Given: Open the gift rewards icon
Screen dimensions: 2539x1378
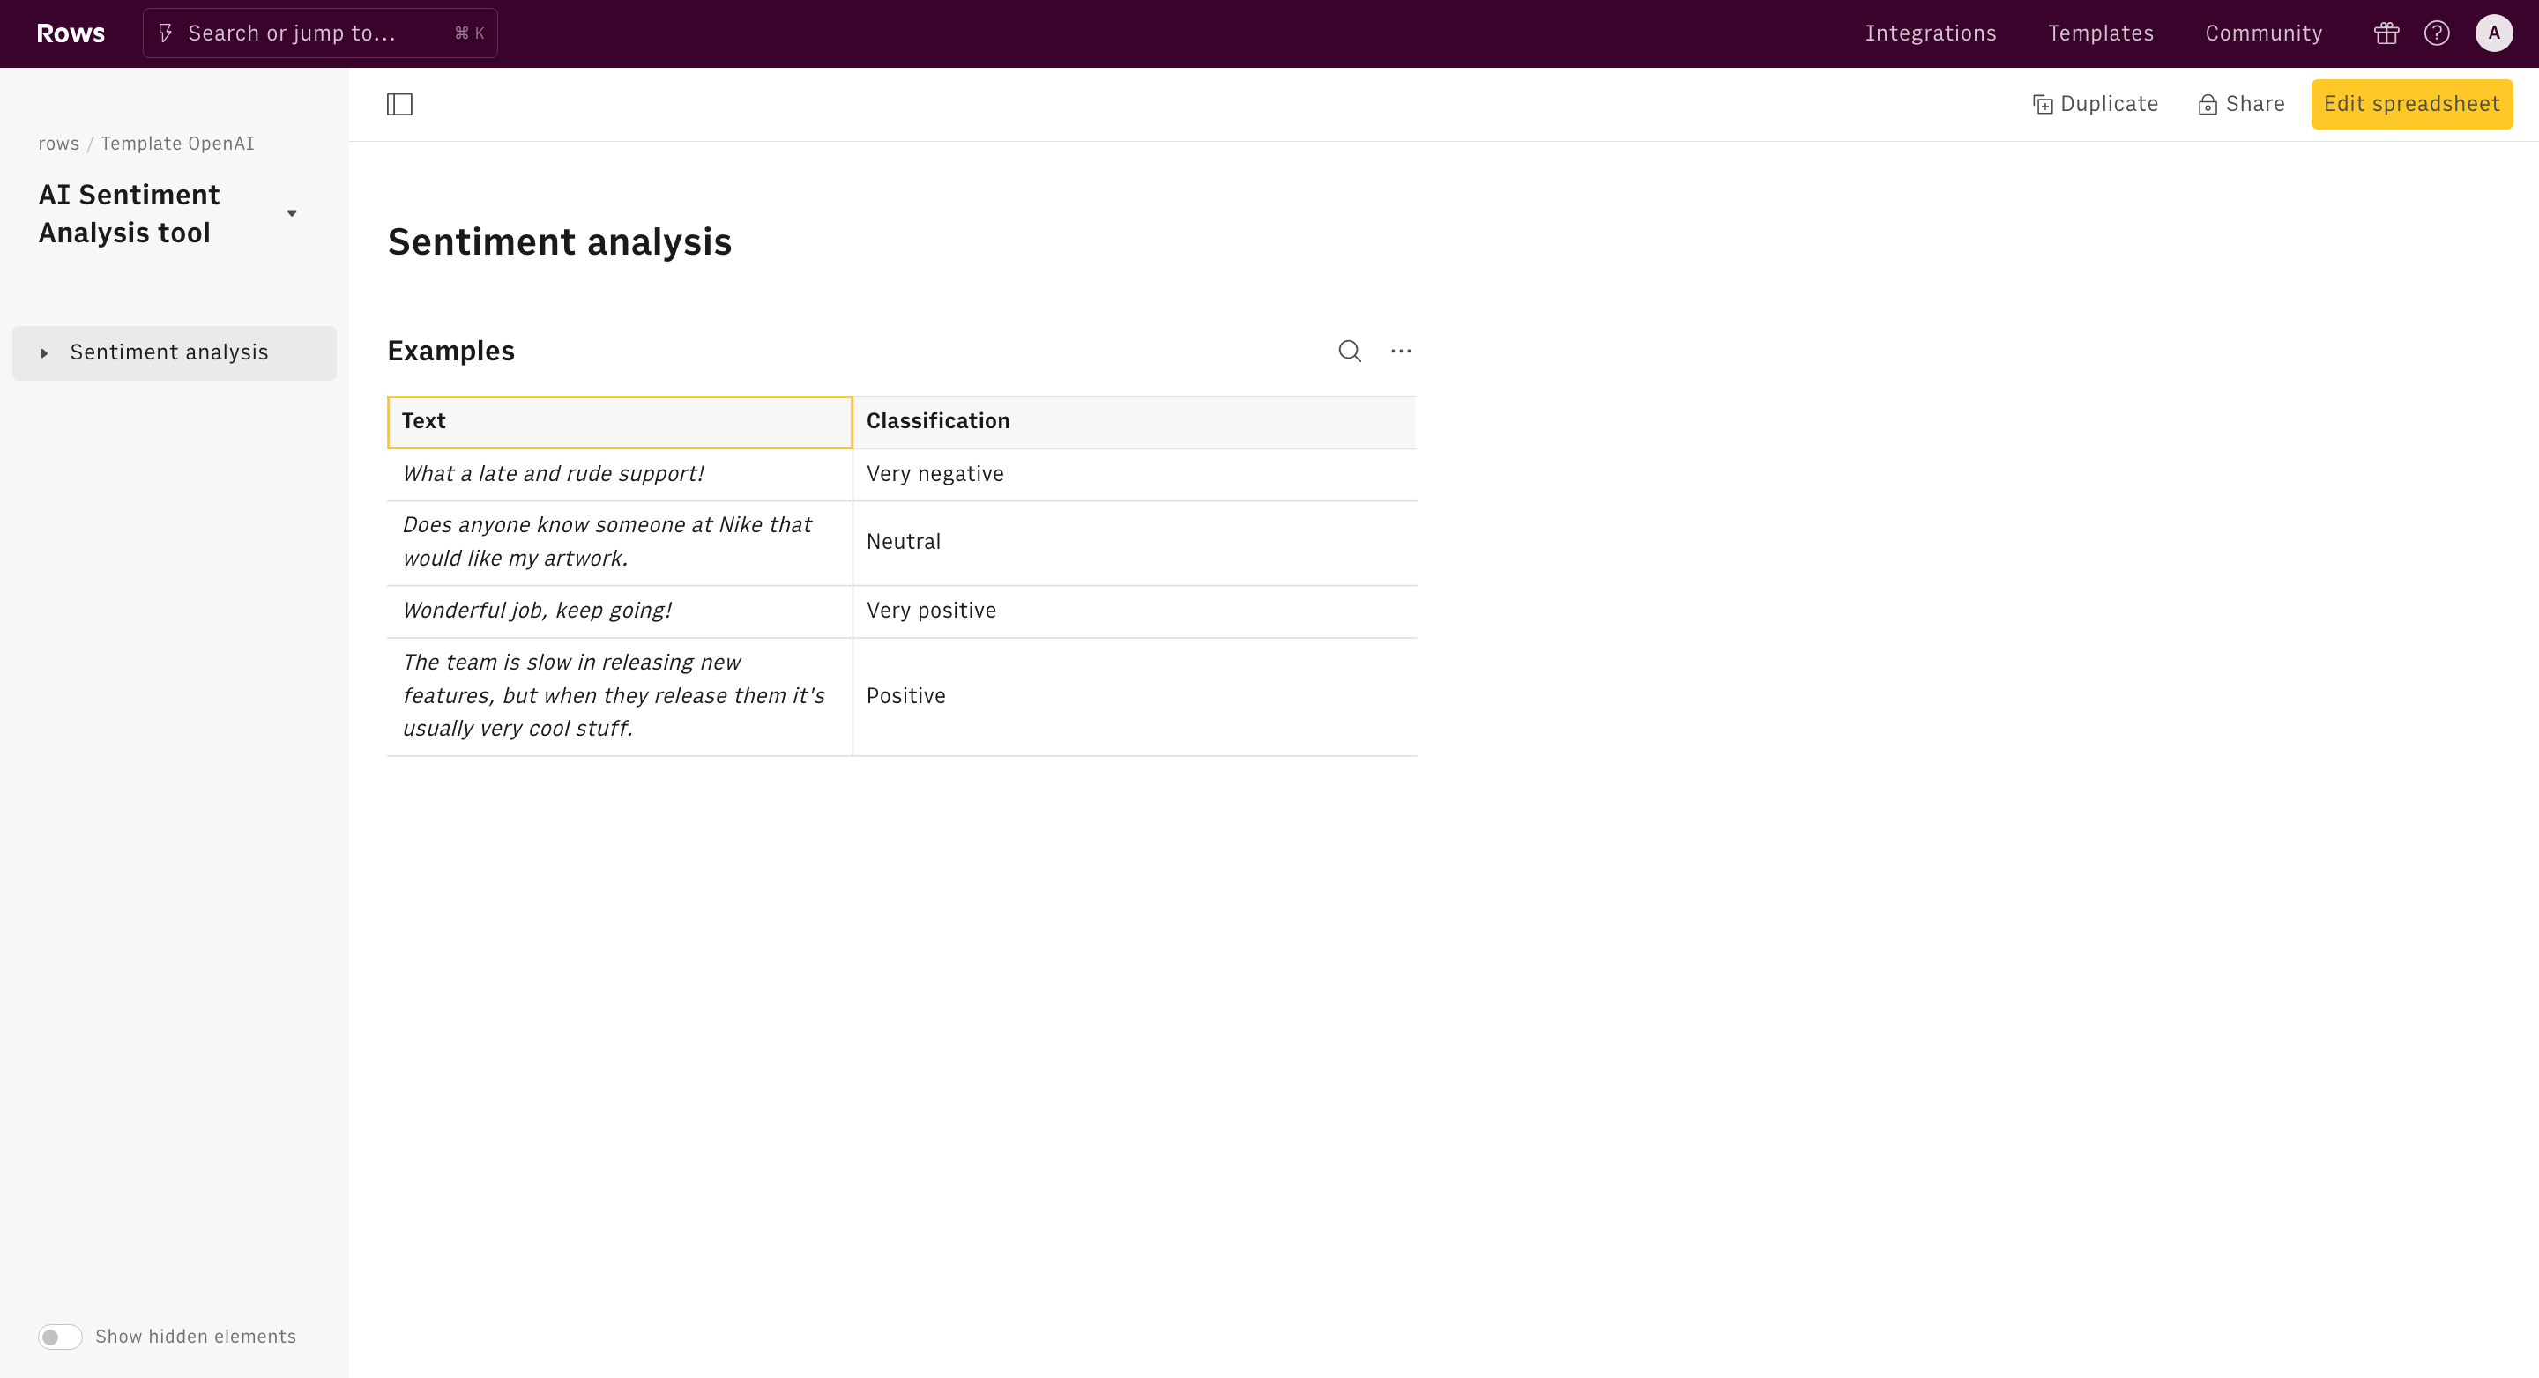Looking at the screenshot, I should [x=2386, y=33].
